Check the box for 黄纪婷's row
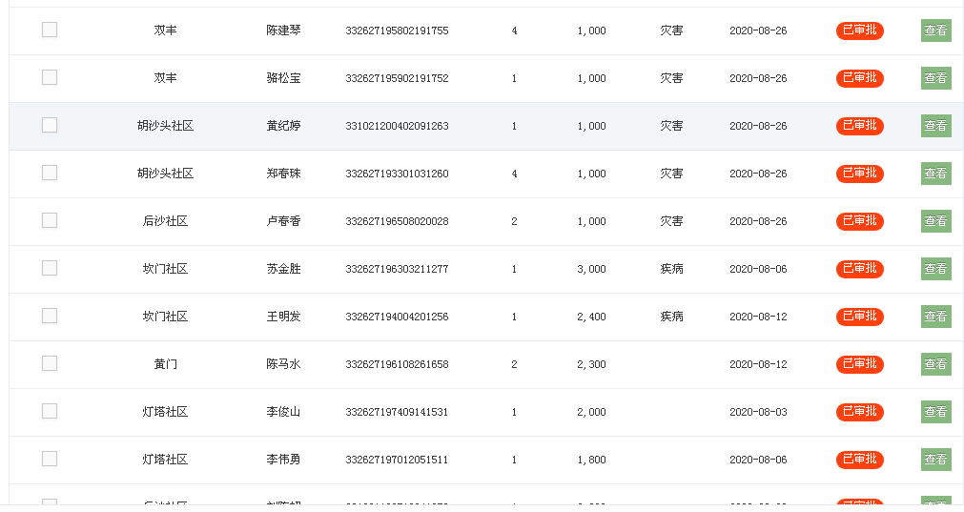 pyautogui.click(x=50, y=125)
